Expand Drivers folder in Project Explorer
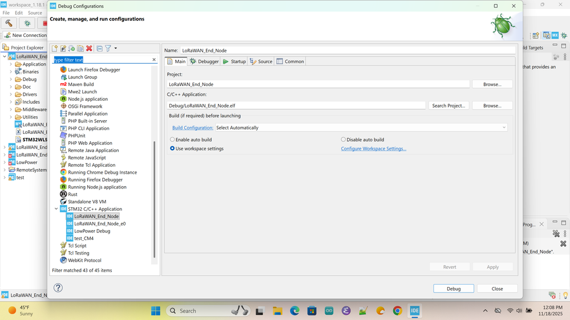Screen dimensions: 570x320 pyautogui.click(x=10, y=95)
